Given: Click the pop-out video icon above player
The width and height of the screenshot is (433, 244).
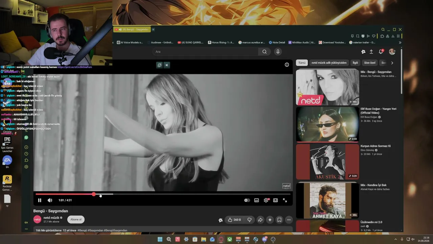Looking at the screenshot, I should 159,65.
